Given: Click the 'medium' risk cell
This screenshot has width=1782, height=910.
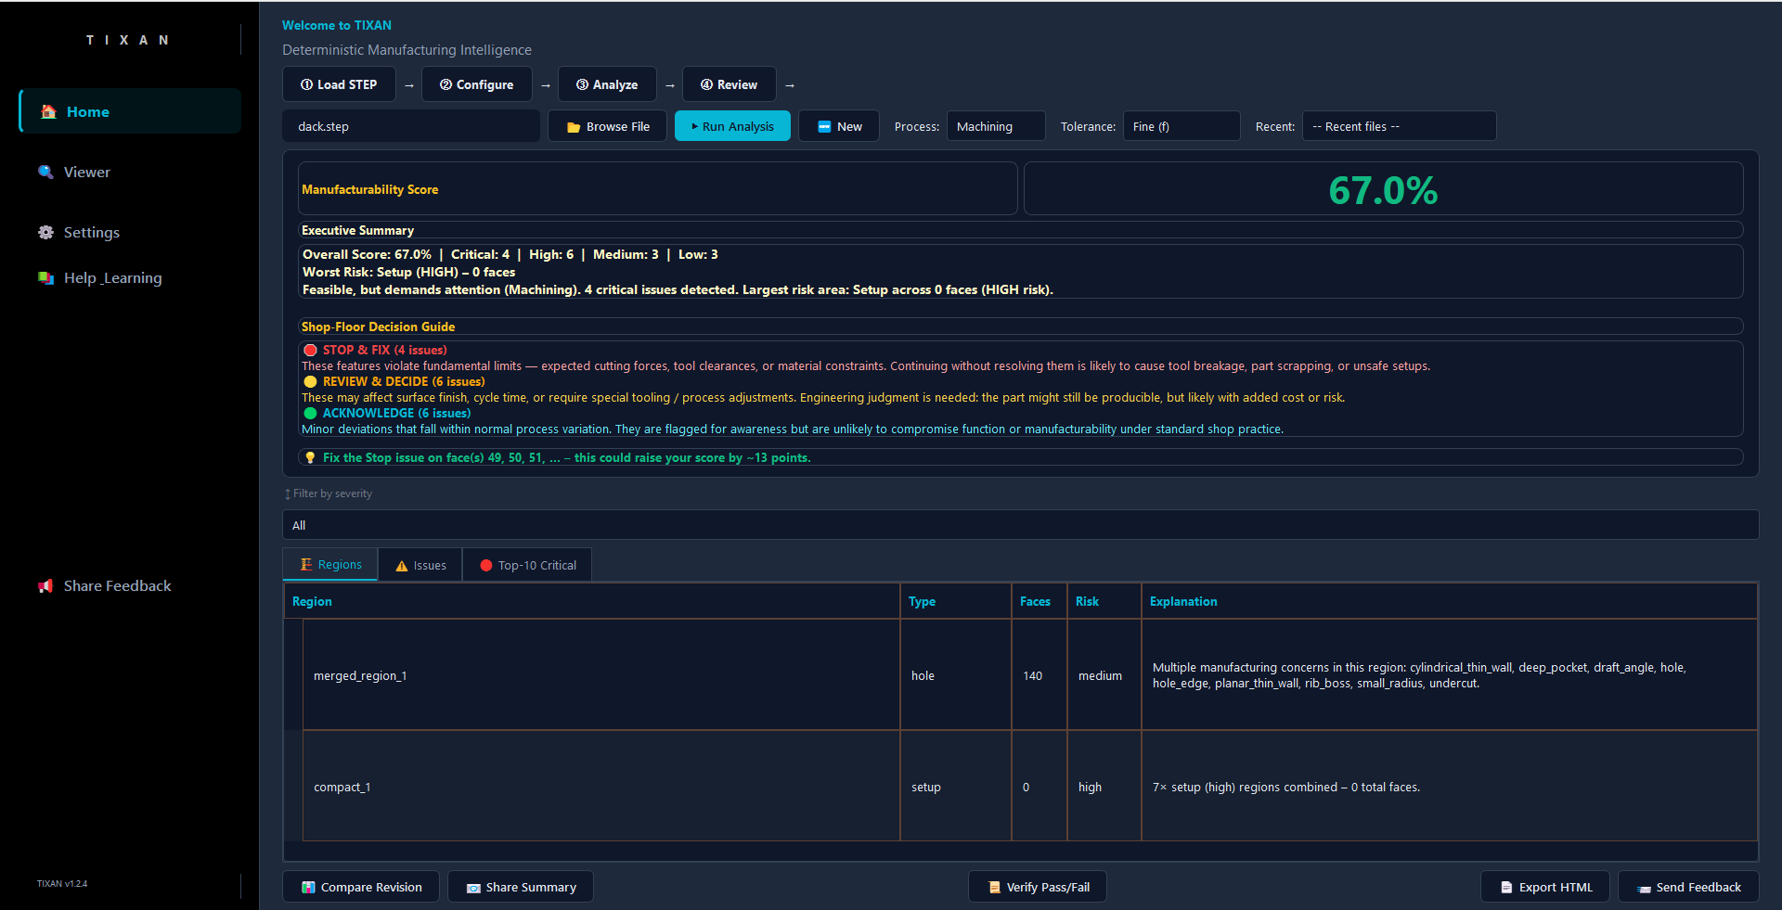Looking at the screenshot, I should point(1104,675).
